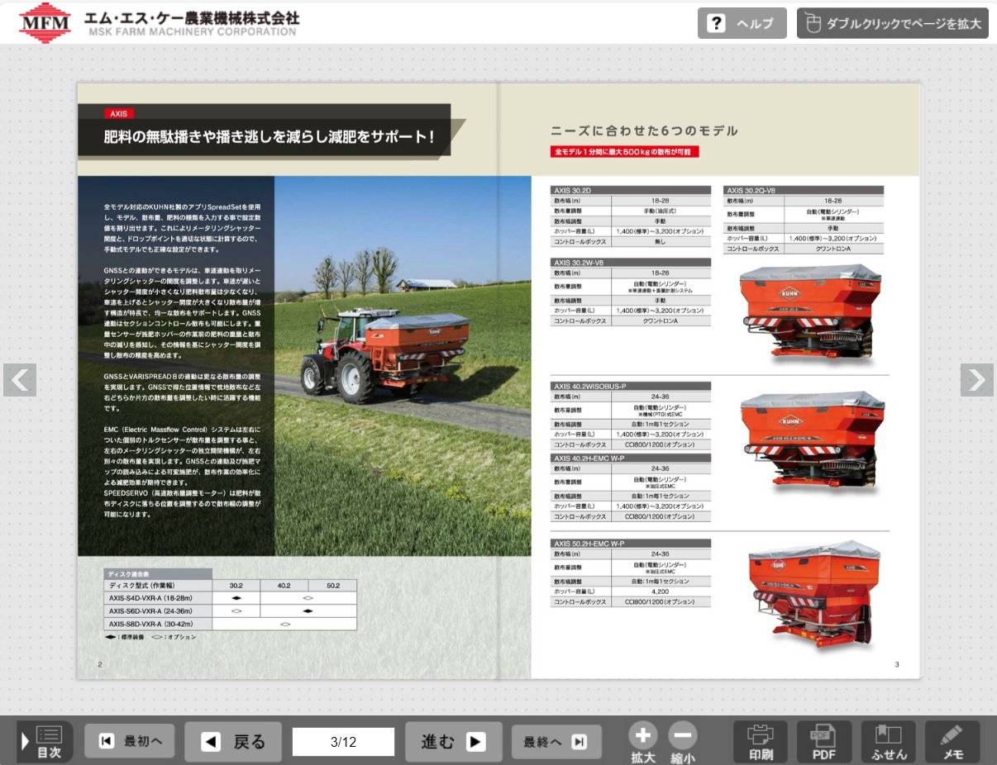The height and width of the screenshot is (765, 997).
Task: Click the AXIS 40.2WISOBUS-P table heading
Action: tap(631, 386)
